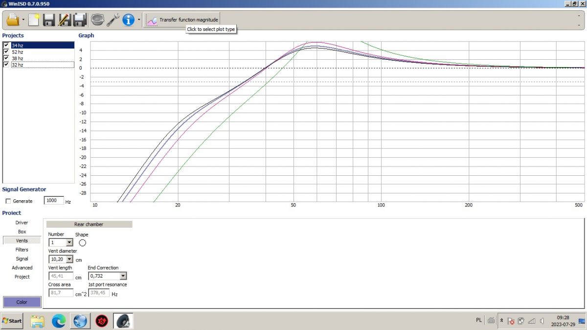Uncheck the 52 hz project checkbox
The height and width of the screenshot is (330, 587).
click(6, 51)
